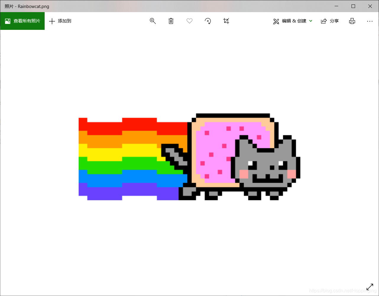Delete Rainbowcat.png using the trash icon
The width and height of the screenshot is (379, 296).
click(x=171, y=21)
